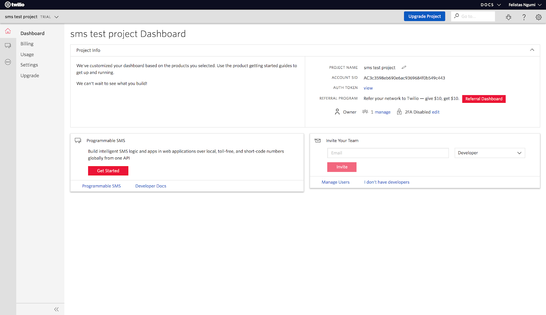Open the Felistas Ngumi account menu

click(525, 5)
